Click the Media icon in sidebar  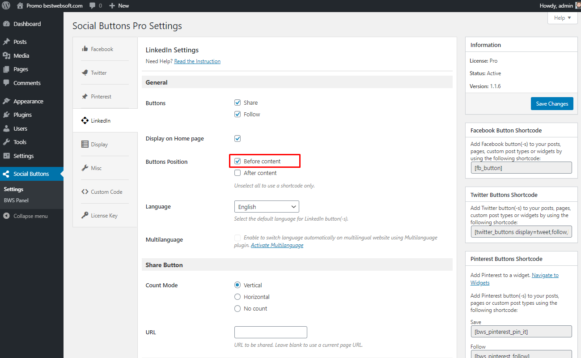coord(6,55)
